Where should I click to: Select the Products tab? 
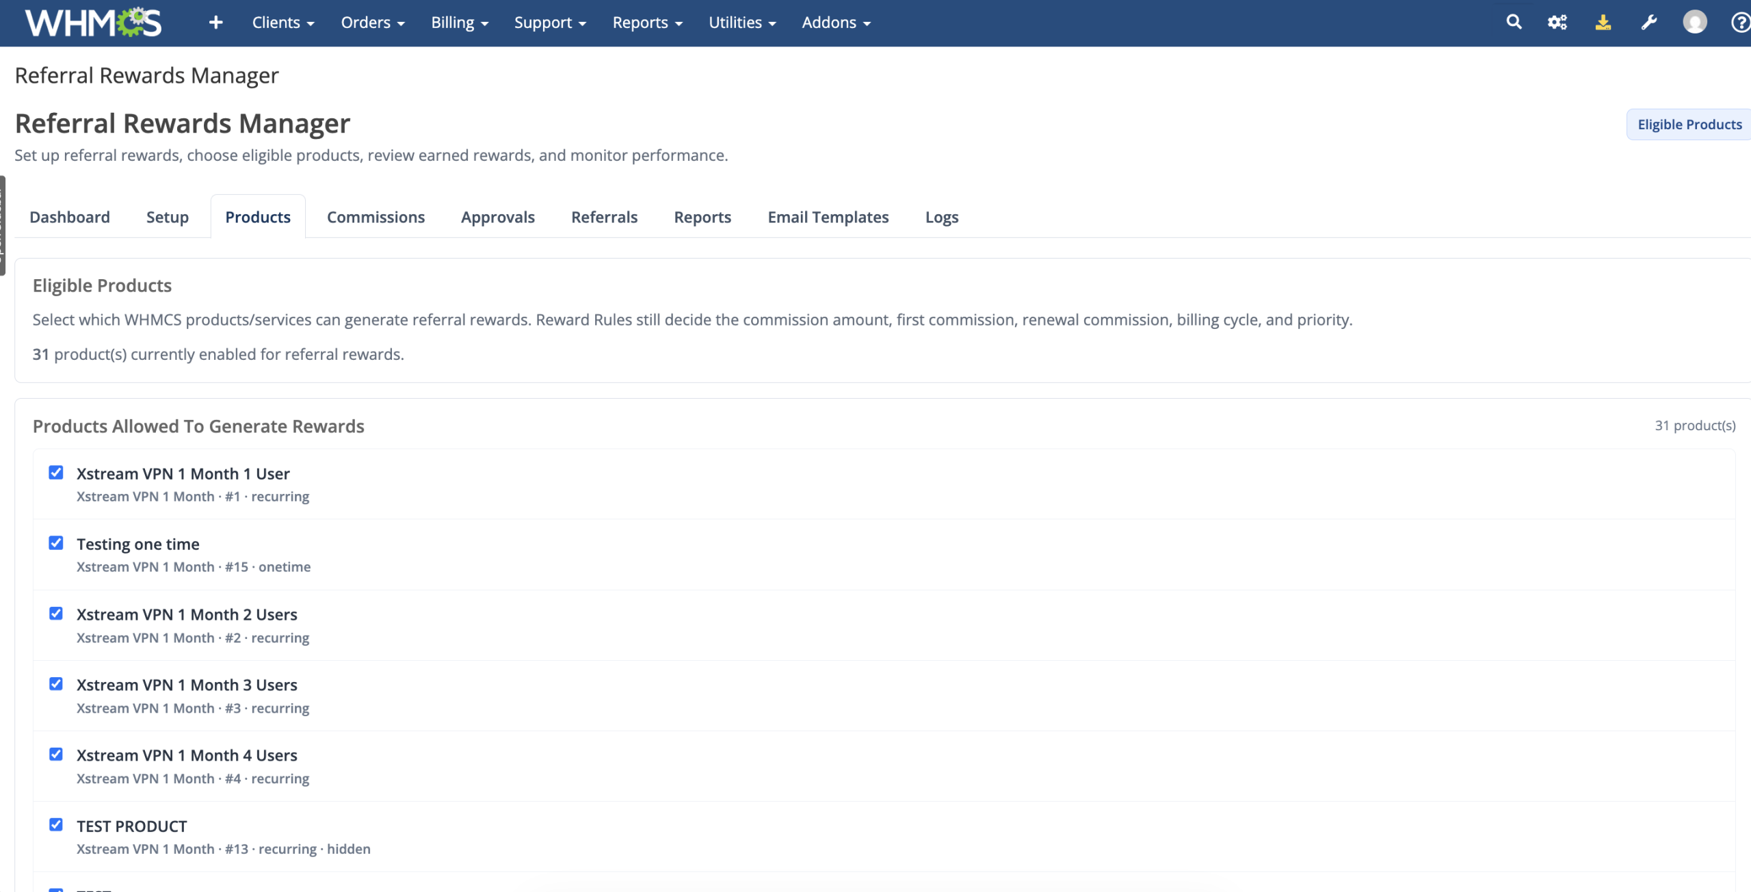[x=258, y=217]
